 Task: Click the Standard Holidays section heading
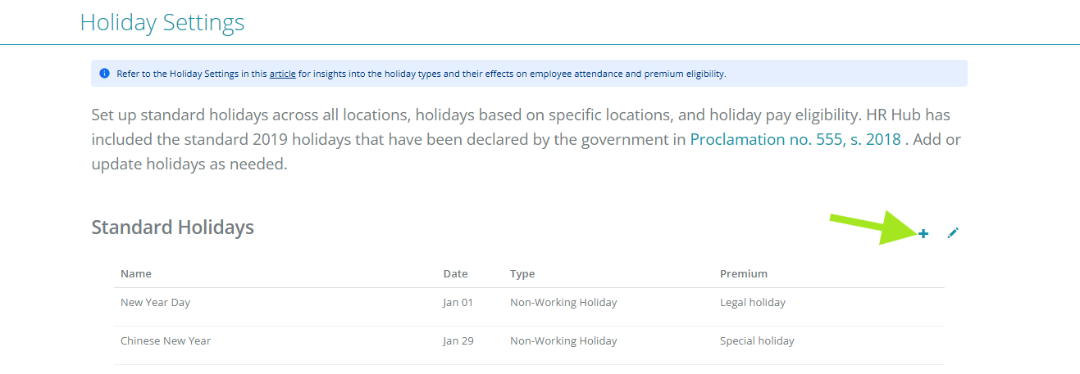(172, 228)
